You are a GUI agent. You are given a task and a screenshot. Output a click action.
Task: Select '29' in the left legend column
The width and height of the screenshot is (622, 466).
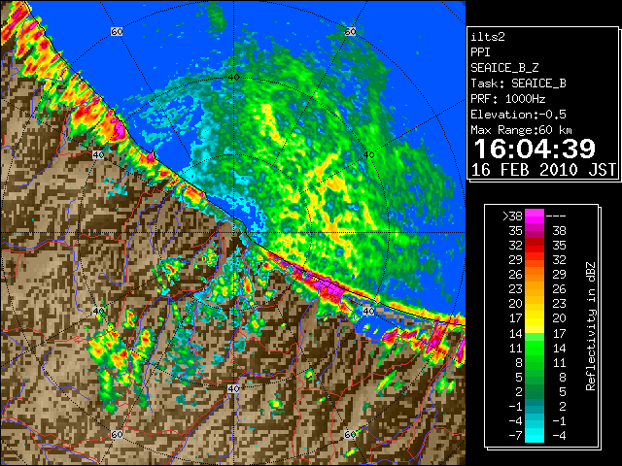(x=516, y=260)
